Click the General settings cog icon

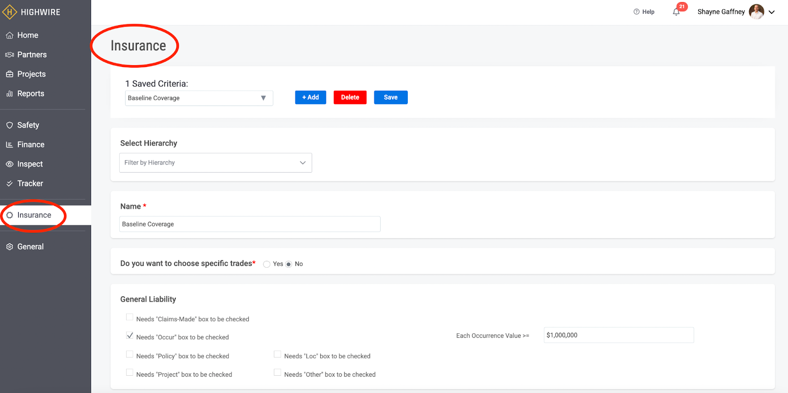tap(9, 247)
